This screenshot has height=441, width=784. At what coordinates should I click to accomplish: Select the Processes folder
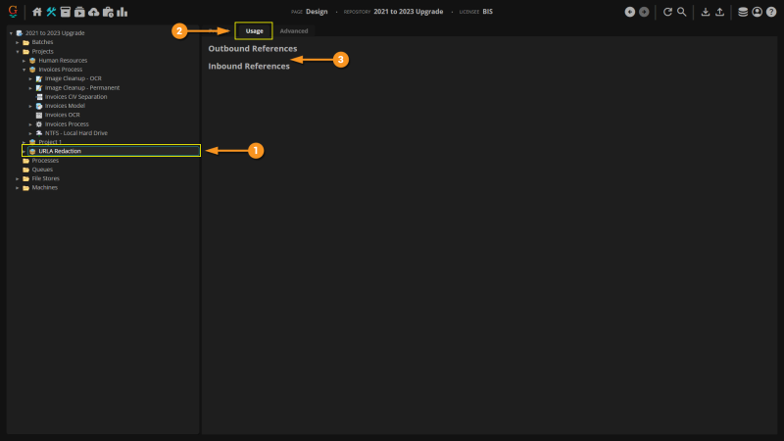coord(45,161)
